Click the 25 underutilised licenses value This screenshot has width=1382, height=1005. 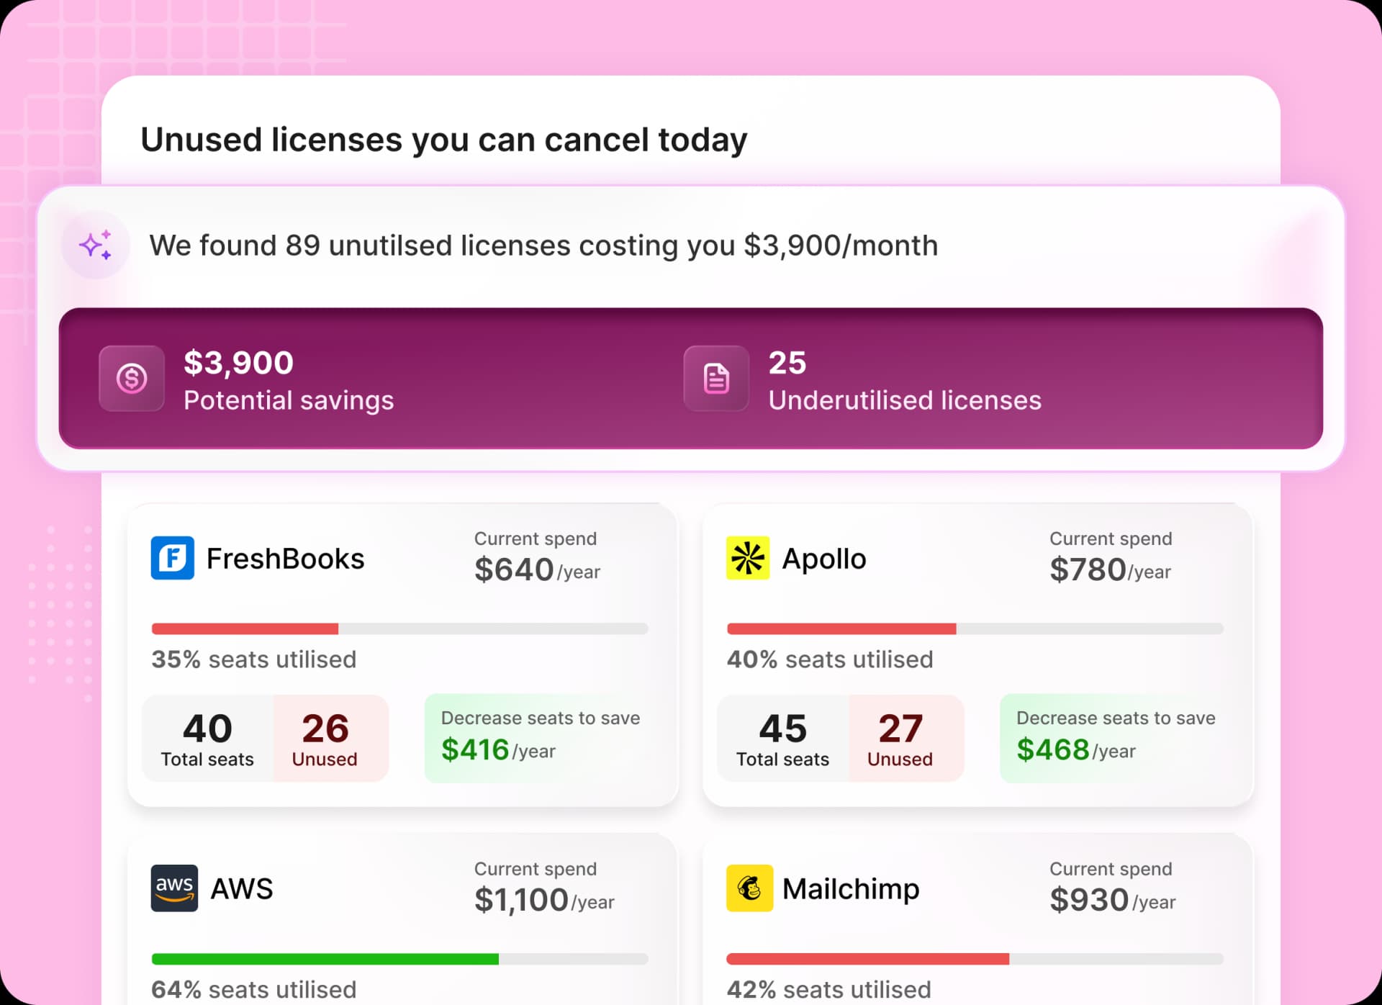pos(787,362)
